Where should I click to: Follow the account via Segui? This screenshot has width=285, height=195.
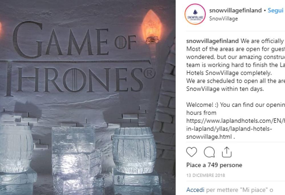275,11
